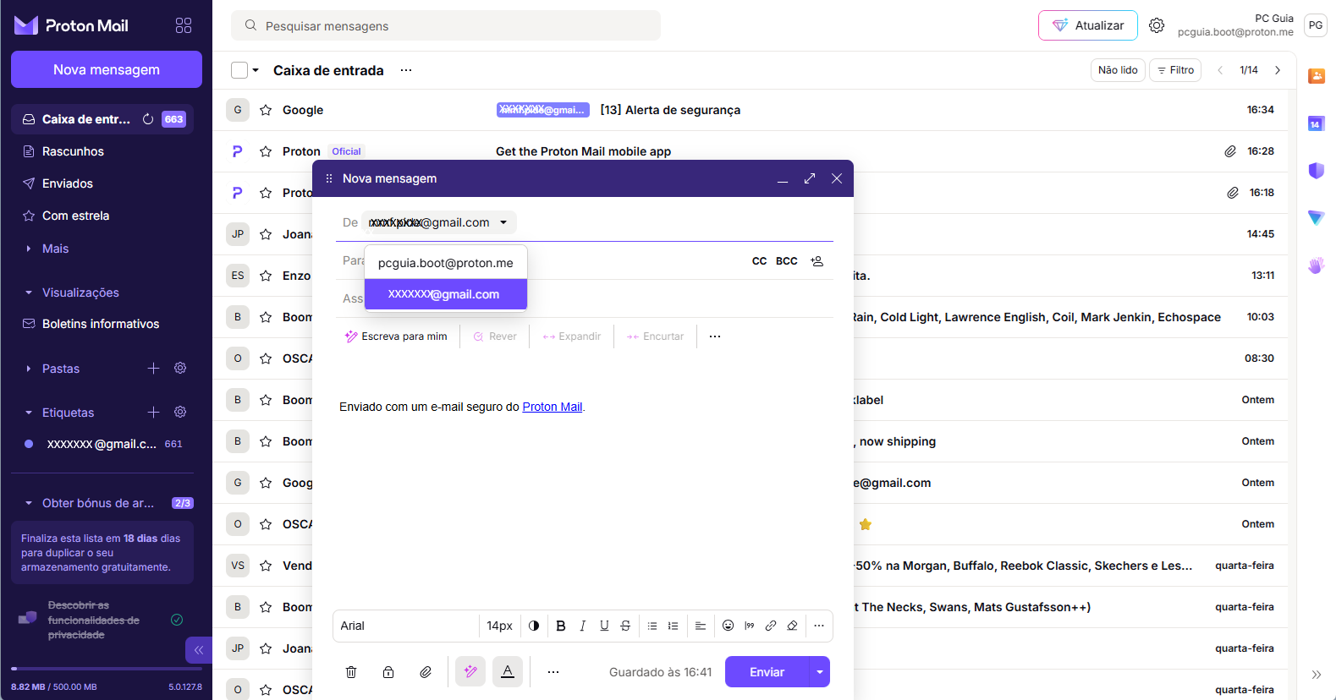Compose with the Nova mensagem button
This screenshot has height=700, width=1336.
(107, 69)
